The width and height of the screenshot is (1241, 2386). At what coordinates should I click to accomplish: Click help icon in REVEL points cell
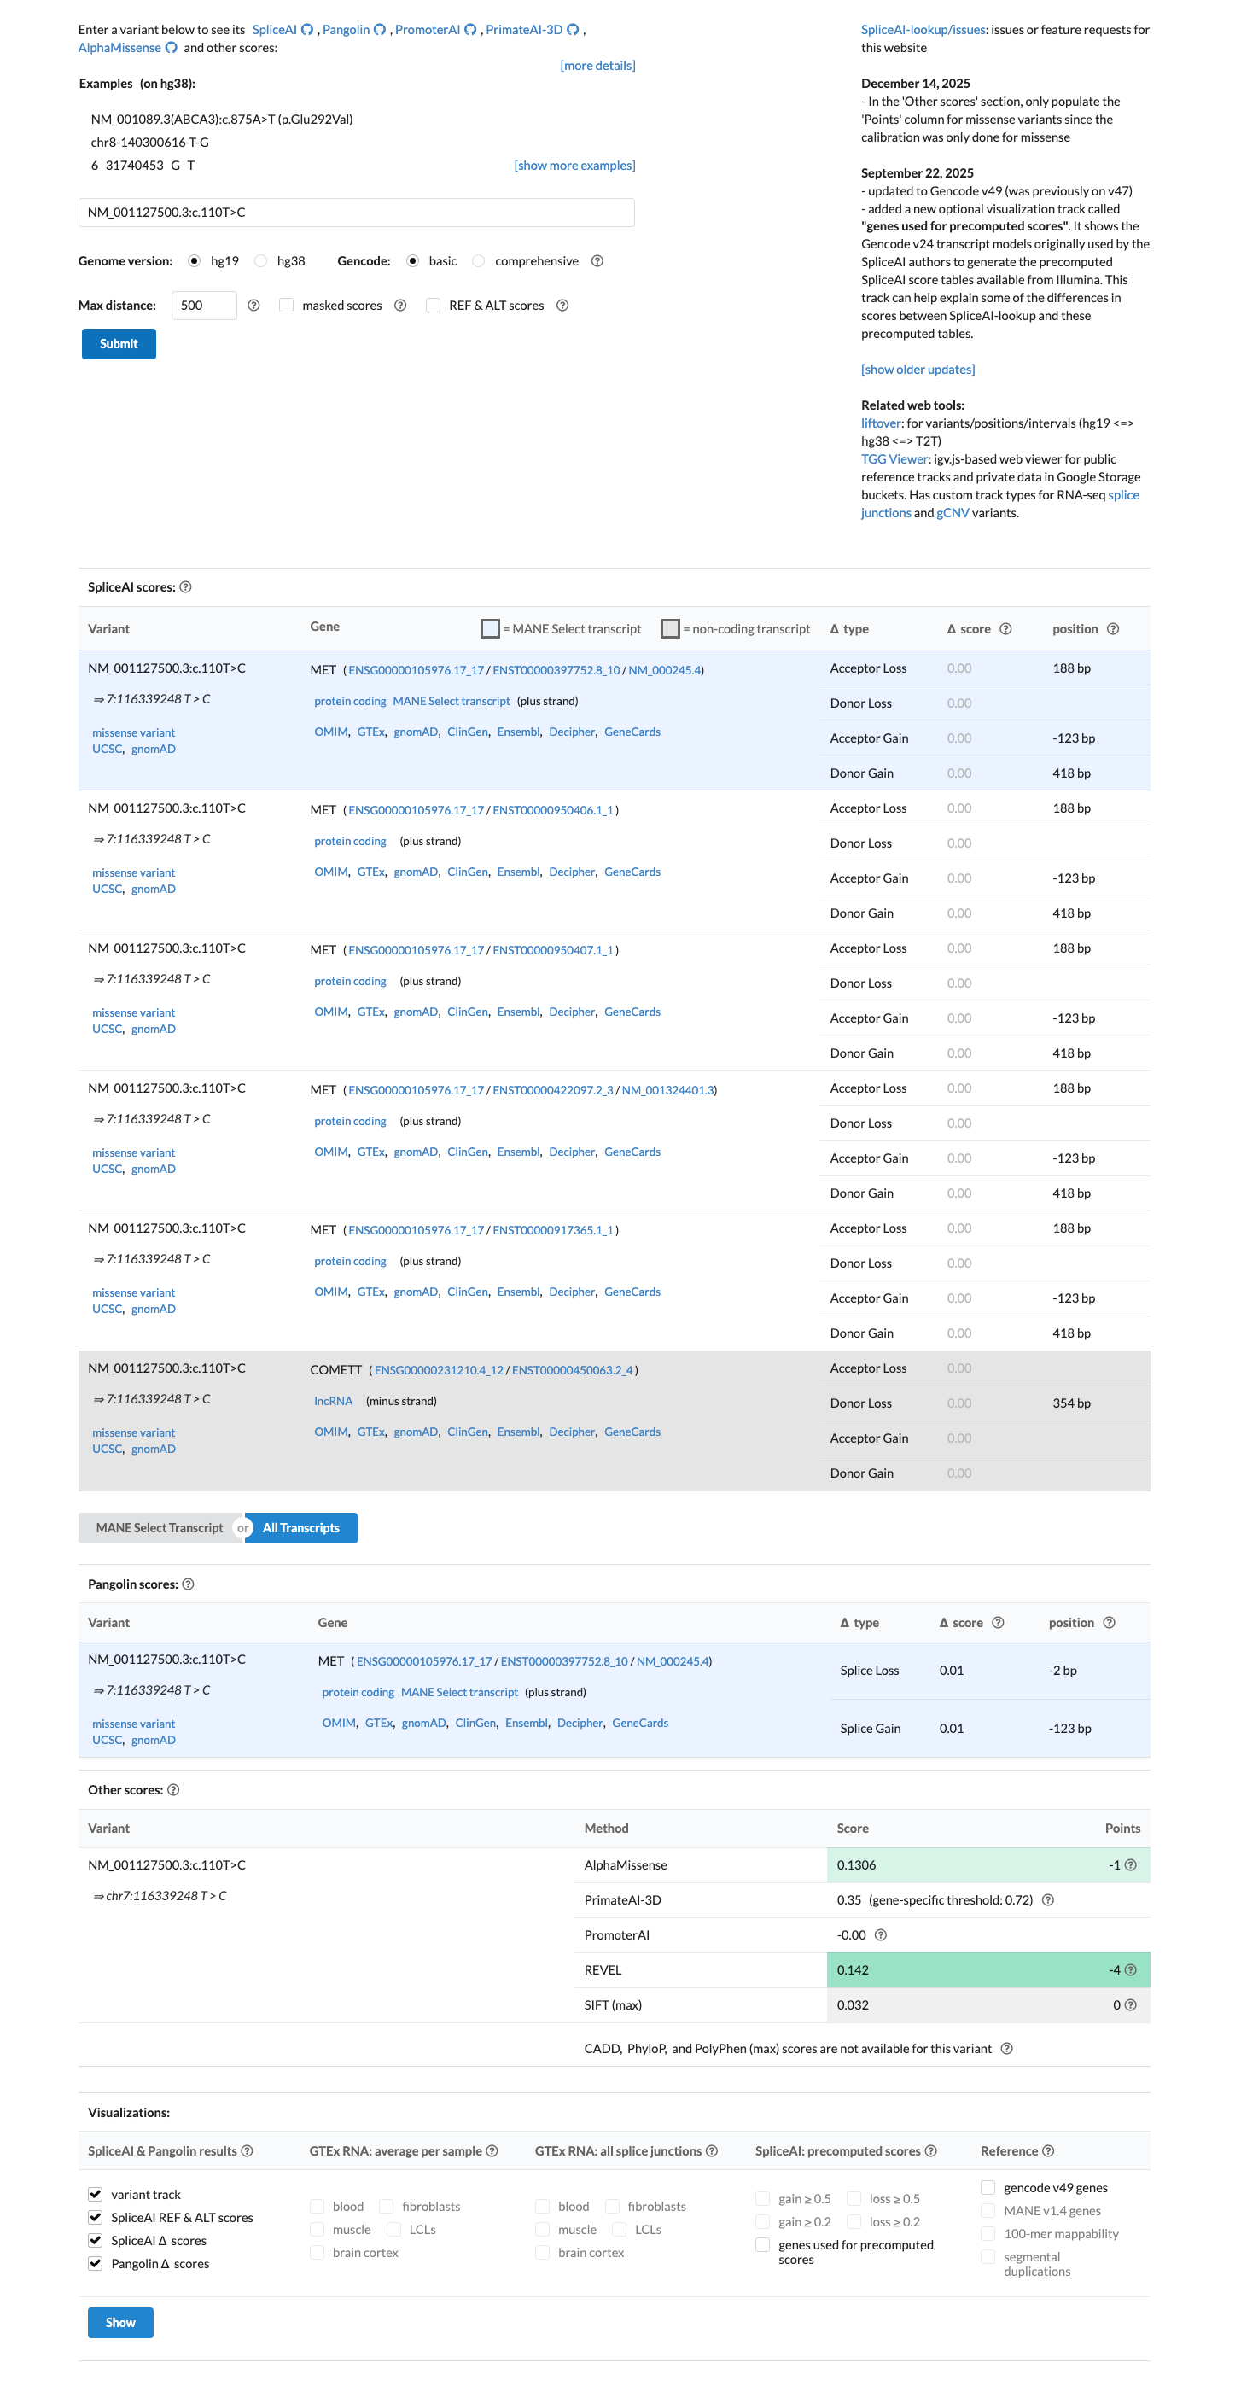(x=1131, y=1970)
